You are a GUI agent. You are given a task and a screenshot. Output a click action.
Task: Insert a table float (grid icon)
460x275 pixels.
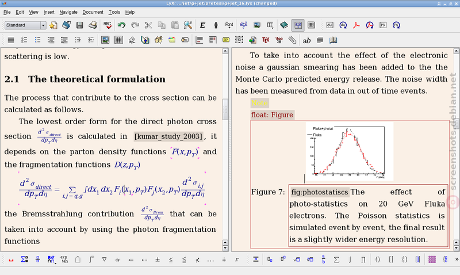coord(118,40)
